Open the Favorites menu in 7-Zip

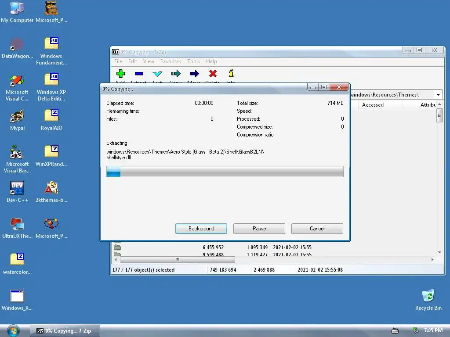[x=171, y=61]
